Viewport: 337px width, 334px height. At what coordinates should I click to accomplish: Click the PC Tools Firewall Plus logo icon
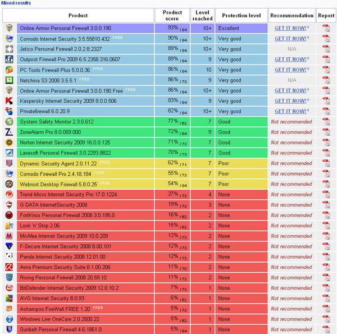tap(9, 70)
